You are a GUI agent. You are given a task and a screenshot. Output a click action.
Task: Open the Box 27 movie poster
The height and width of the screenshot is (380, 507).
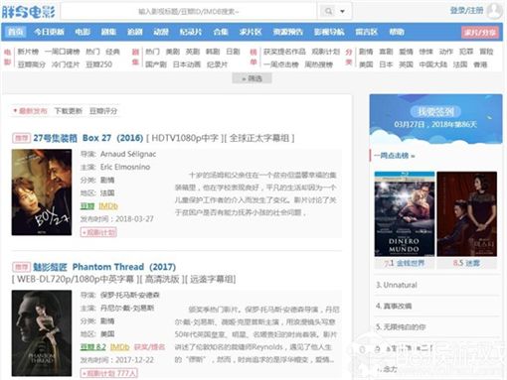[x=42, y=192]
